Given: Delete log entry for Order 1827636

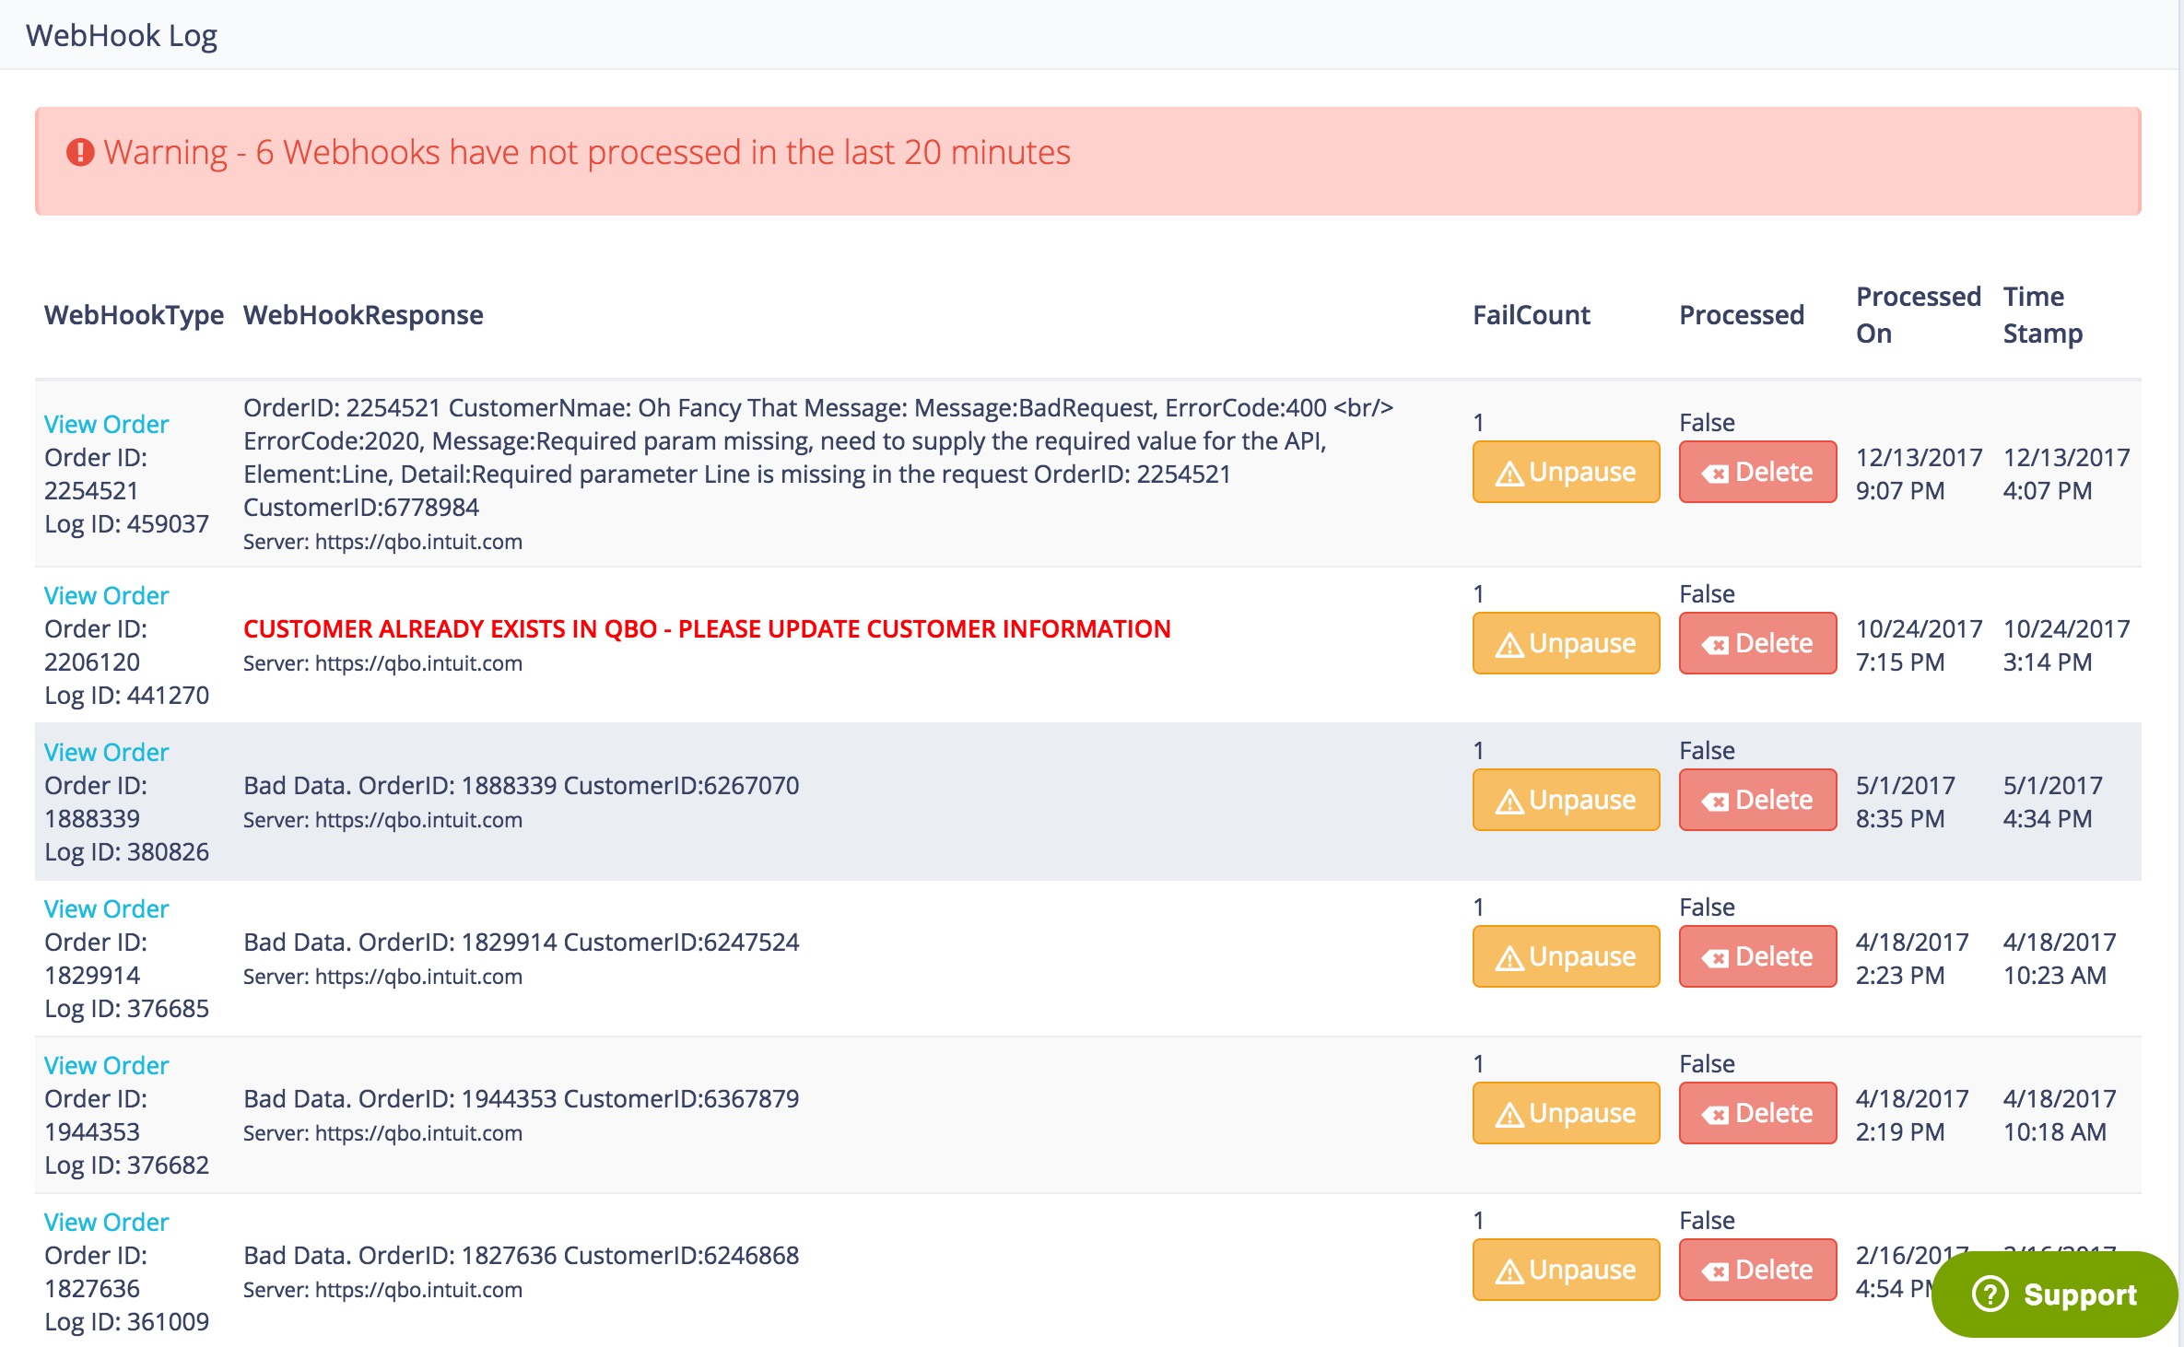Looking at the screenshot, I should point(1756,1270).
